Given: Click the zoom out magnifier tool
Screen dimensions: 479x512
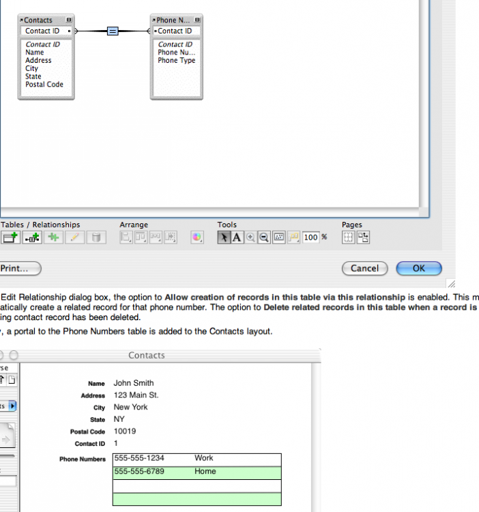Looking at the screenshot, I should point(264,238).
